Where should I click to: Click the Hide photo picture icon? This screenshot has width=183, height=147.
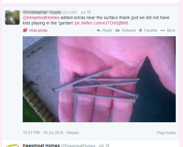coord(25,30)
